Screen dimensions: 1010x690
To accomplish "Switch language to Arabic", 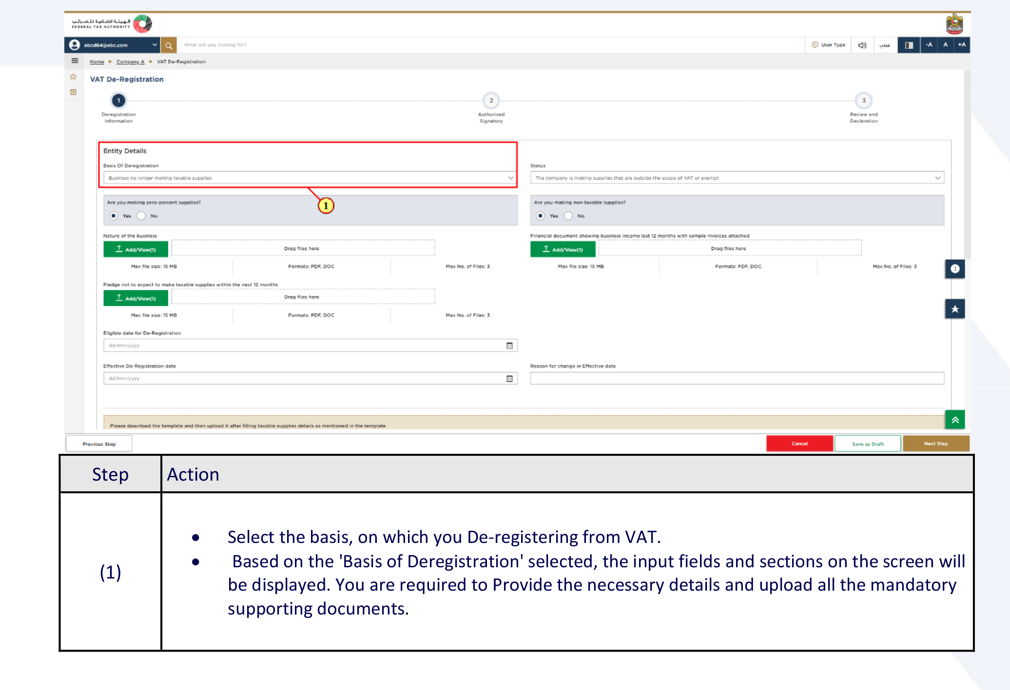I will coord(885,45).
